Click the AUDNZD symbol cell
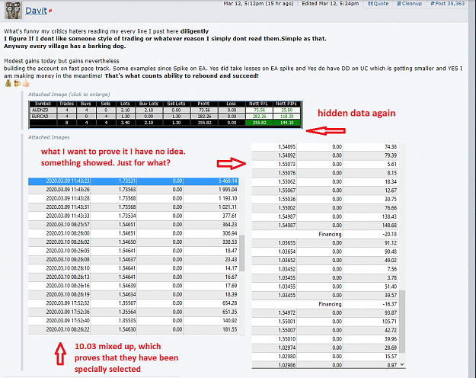Viewport: 476px width, 378px height. click(43, 110)
